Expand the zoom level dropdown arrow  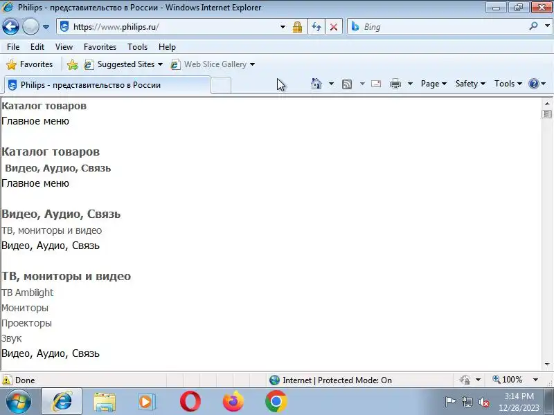535,380
